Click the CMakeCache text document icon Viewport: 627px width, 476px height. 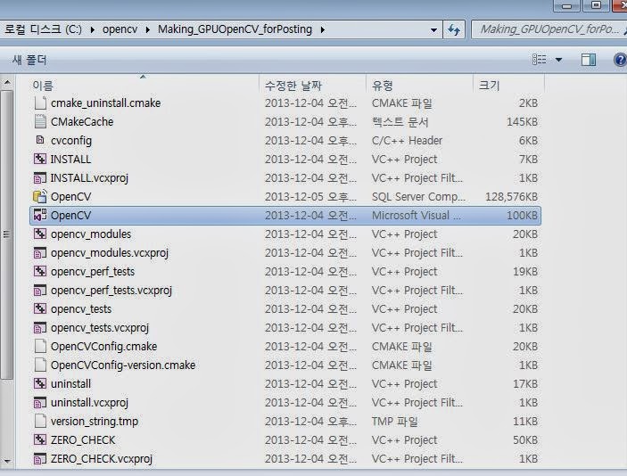coord(40,121)
